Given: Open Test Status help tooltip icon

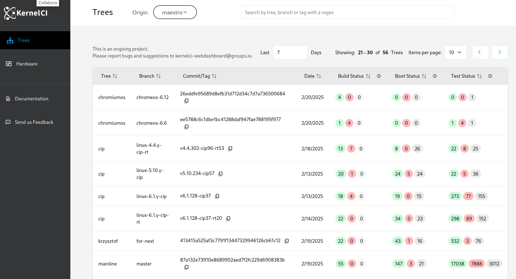Looking at the screenshot, I should click(x=490, y=76).
